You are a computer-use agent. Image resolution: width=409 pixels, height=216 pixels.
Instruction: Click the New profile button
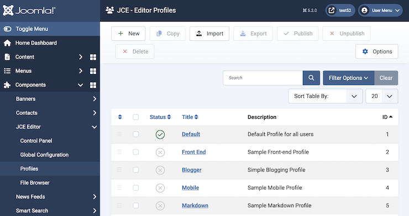(x=128, y=33)
